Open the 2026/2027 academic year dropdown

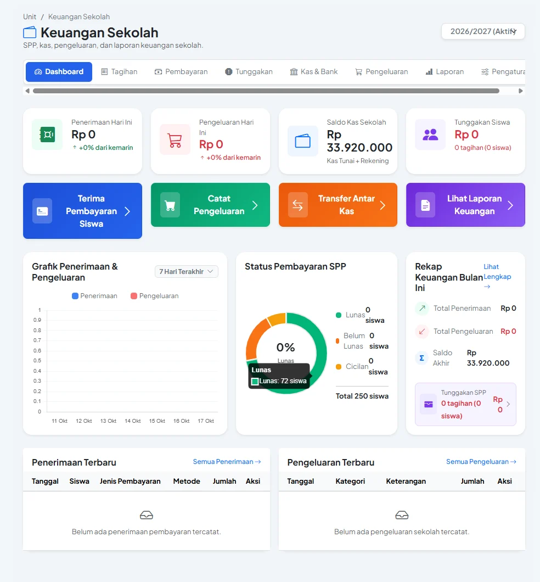tap(483, 31)
